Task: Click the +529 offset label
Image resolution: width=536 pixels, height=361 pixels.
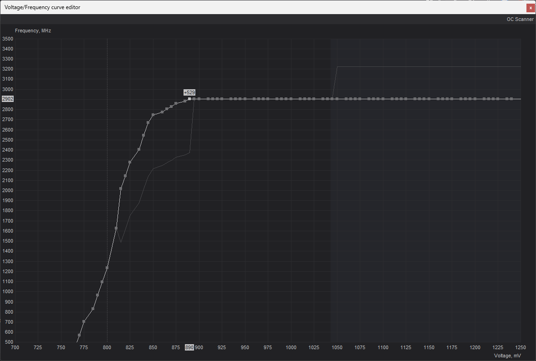Action: (x=189, y=92)
